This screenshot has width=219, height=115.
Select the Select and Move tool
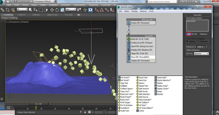pyautogui.click(x=52, y=10)
